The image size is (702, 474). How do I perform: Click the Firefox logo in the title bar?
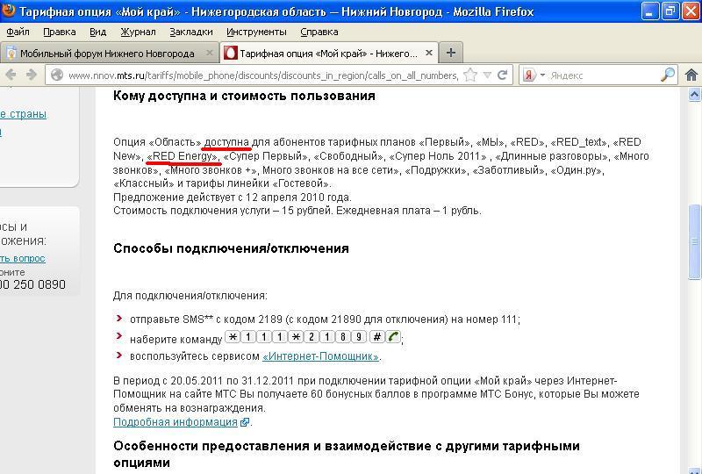point(8,10)
